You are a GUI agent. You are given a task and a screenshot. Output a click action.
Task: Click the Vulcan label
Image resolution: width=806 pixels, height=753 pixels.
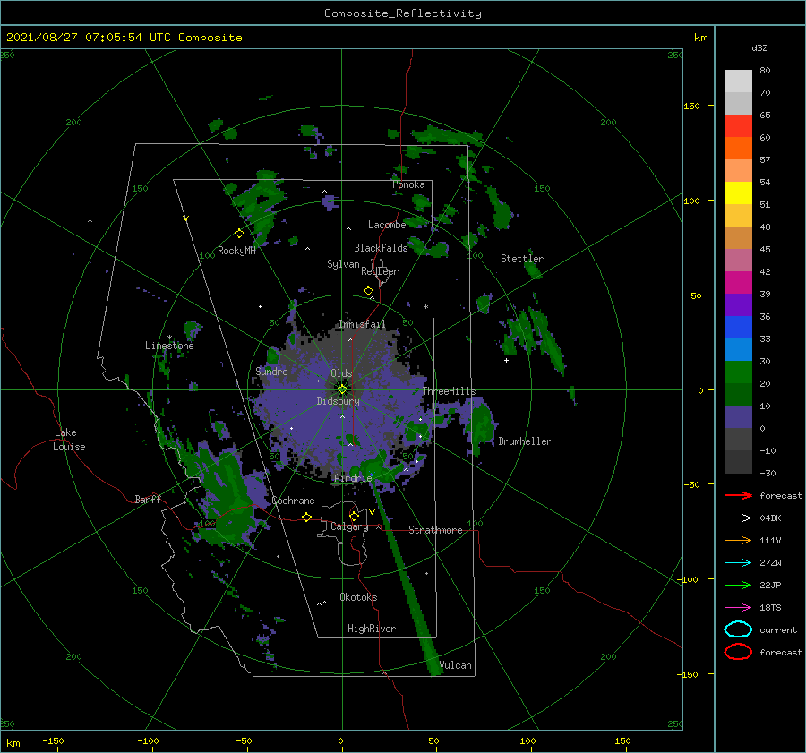tap(456, 665)
